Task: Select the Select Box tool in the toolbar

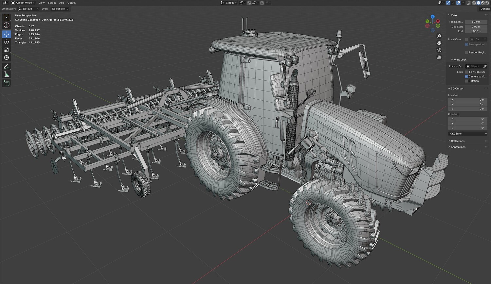Action: coord(7,18)
